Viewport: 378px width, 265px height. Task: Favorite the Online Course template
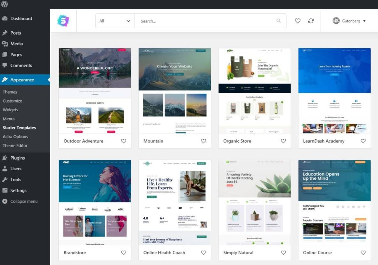click(x=363, y=253)
